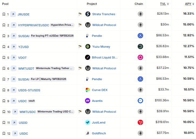Click the Arbitrum chain icon in row 3
Viewport: 196px width, 139px height.
tap(140, 35)
